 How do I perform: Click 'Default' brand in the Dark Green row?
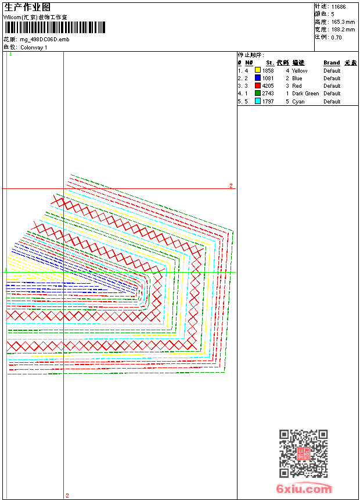(x=332, y=94)
